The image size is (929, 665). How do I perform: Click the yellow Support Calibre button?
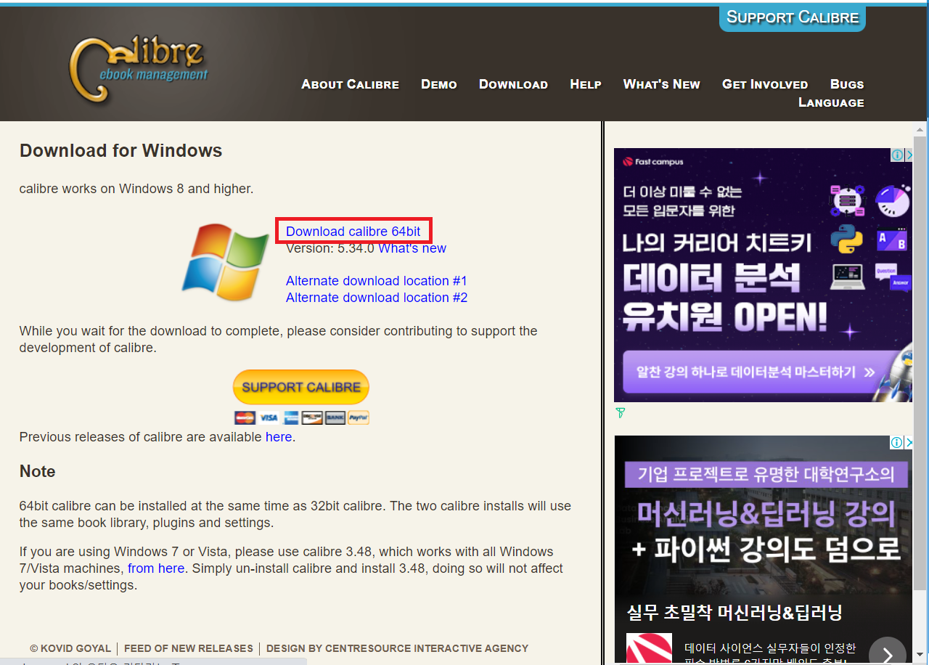301,387
